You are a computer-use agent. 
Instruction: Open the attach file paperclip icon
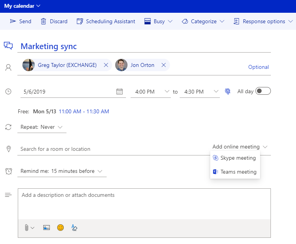click(27, 228)
